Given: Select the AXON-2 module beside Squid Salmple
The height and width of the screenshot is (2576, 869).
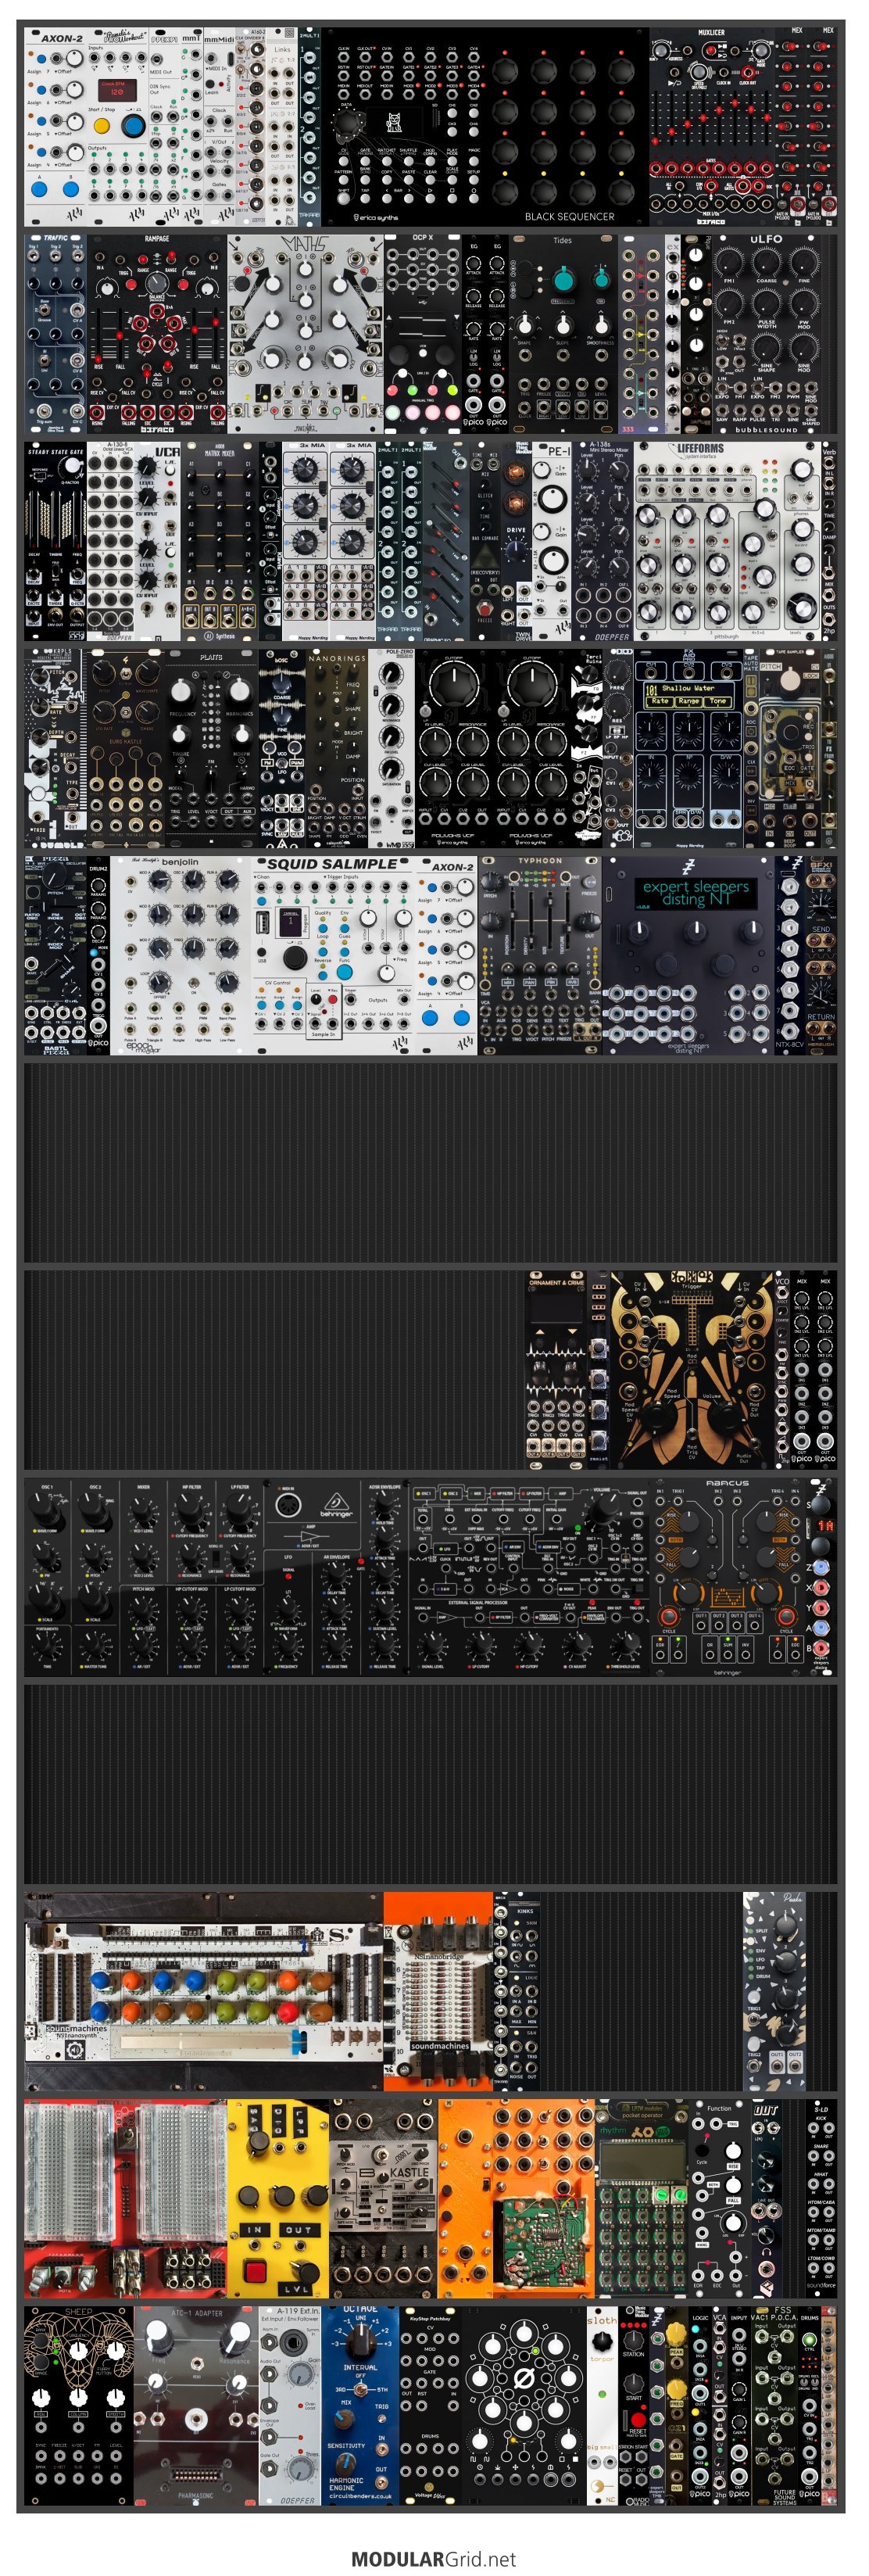Looking at the screenshot, I should (446, 954).
